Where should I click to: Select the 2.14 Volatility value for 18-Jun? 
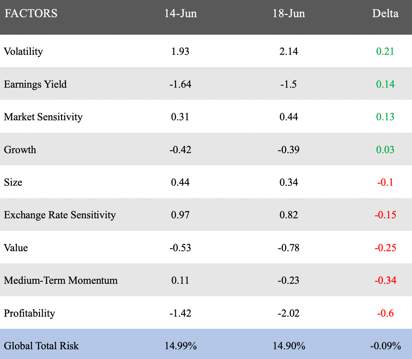click(288, 52)
